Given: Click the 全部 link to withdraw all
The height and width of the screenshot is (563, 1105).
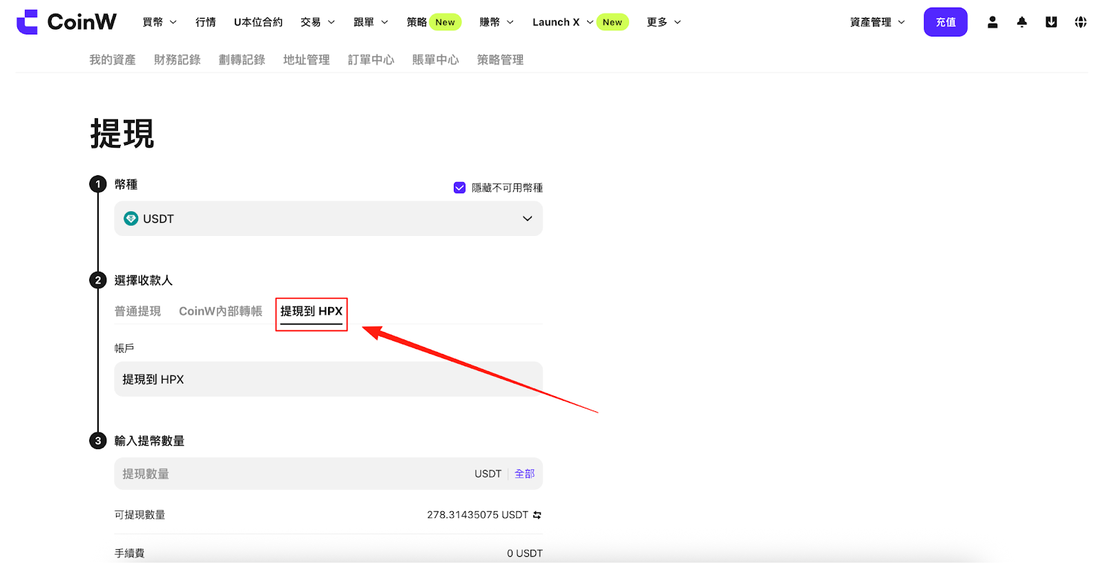Looking at the screenshot, I should [x=524, y=474].
